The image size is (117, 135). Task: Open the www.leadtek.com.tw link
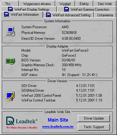58,126
